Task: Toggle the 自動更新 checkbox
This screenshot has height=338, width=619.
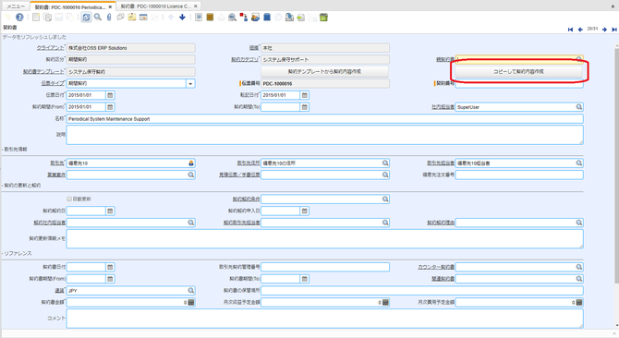Action: coord(69,199)
